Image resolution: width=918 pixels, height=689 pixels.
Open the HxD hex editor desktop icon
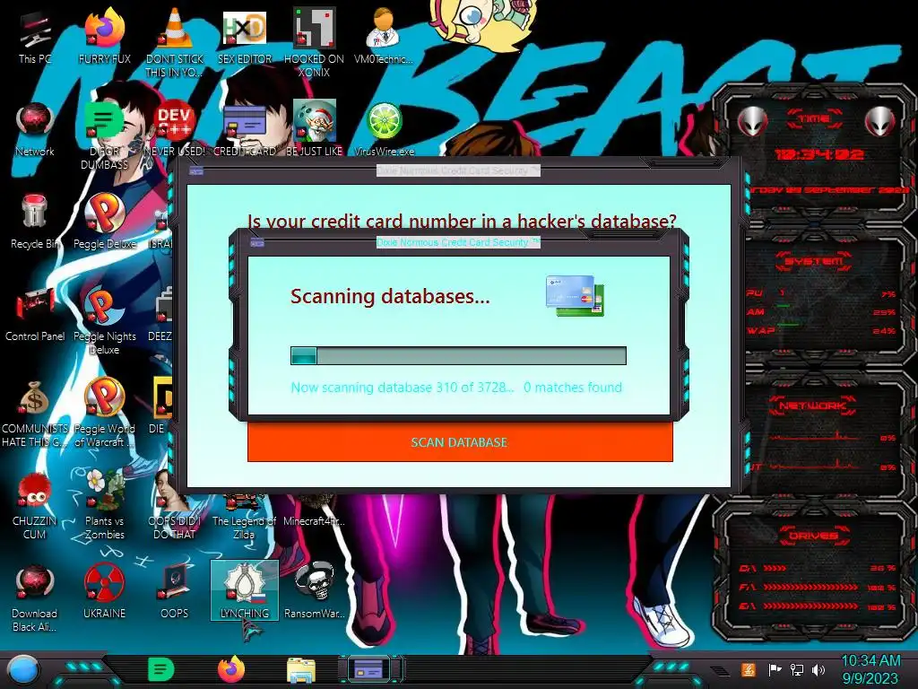click(245, 37)
